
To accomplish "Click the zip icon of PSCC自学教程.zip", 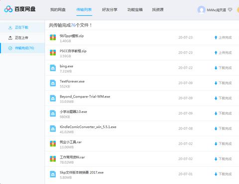I will [53, 53].
